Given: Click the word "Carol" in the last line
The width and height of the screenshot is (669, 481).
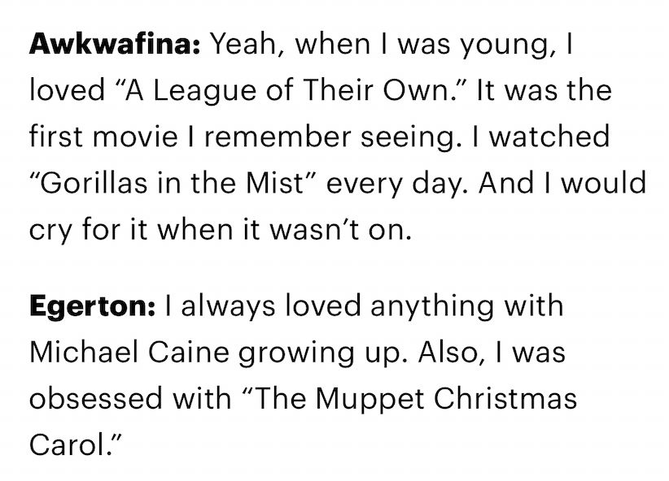Looking at the screenshot, I should pos(68,445).
